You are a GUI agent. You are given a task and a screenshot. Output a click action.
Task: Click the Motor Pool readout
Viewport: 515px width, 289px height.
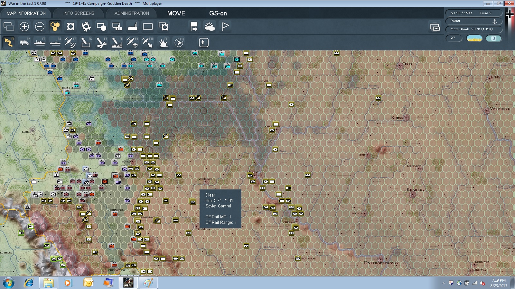tap(473, 29)
